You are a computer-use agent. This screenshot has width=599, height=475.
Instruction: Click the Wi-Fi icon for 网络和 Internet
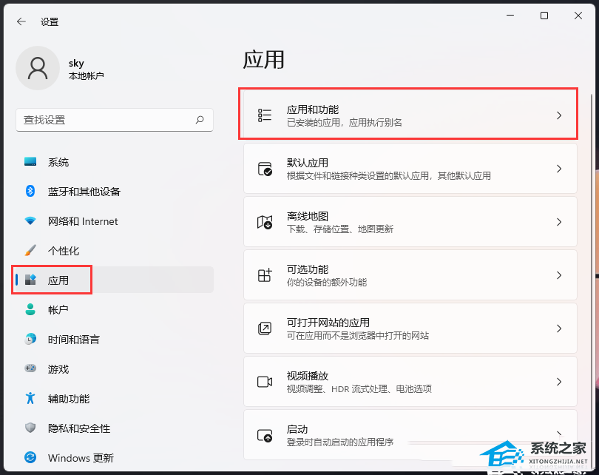click(x=30, y=221)
